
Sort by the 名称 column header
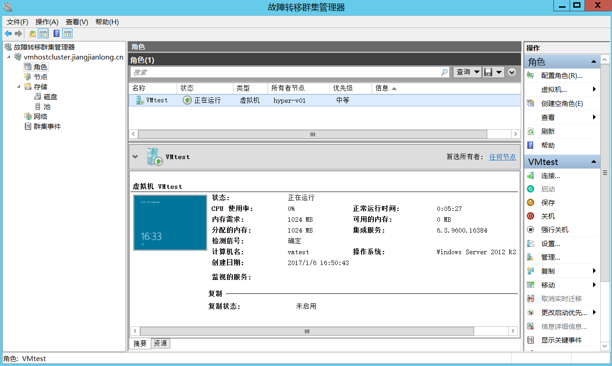[x=153, y=88]
